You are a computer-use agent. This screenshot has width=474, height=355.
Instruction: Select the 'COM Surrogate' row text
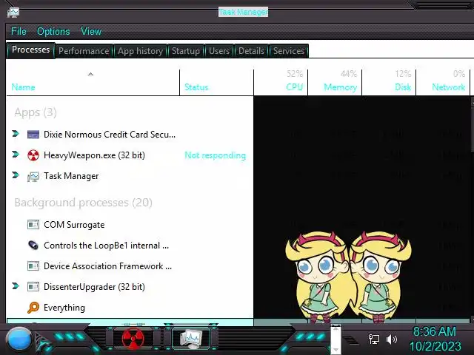click(74, 225)
